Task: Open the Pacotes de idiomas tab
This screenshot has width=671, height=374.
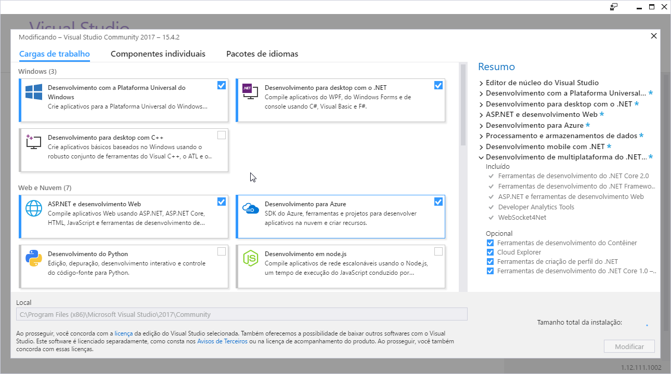Action: coord(262,54)
